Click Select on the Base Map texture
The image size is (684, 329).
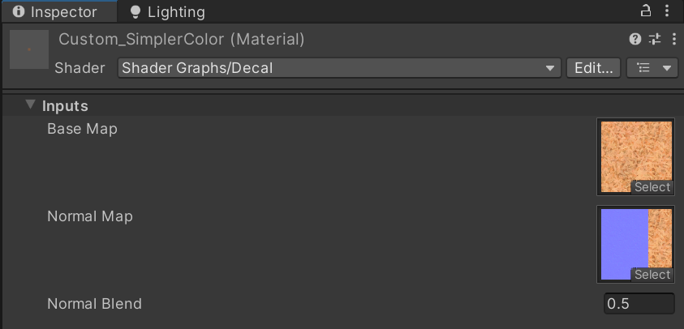point(652,187)
